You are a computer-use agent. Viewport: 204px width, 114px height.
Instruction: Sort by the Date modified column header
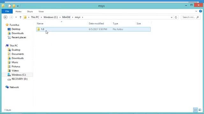click(96, 23)
